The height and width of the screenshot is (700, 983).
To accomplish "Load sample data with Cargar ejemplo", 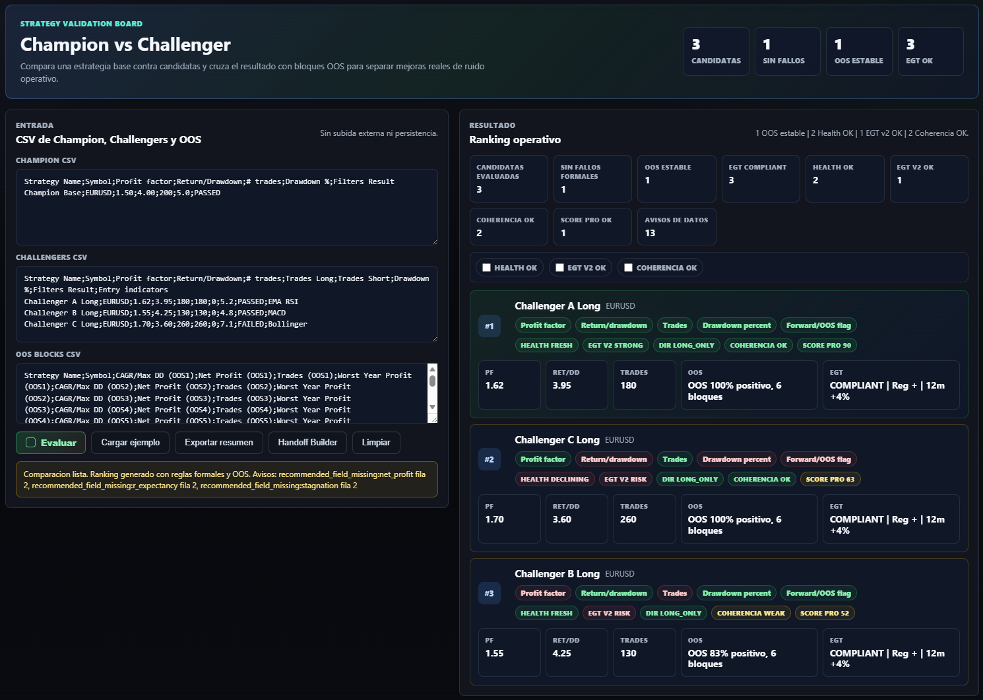I will click(130, 443).
